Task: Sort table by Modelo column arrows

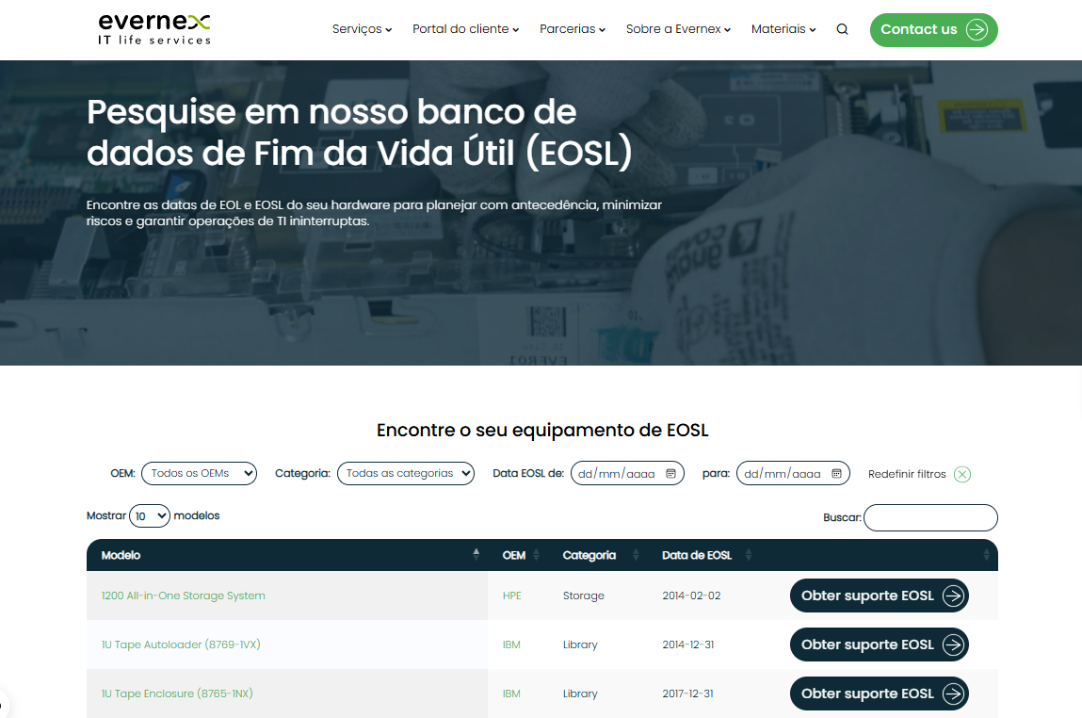Action: click(476, 554)
